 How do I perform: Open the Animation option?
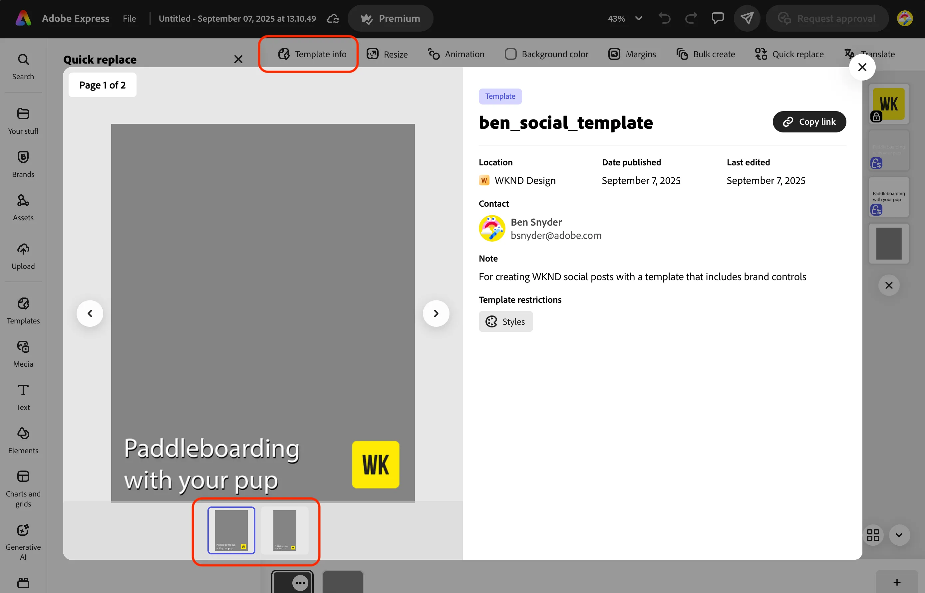[456, 54]
